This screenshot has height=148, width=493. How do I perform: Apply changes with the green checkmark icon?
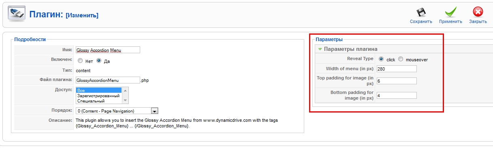coord(450,12)
